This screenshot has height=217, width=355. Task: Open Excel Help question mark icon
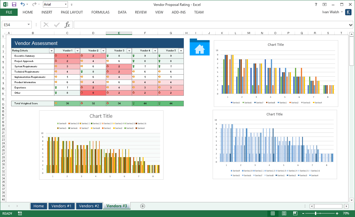(x=316, y=4)
